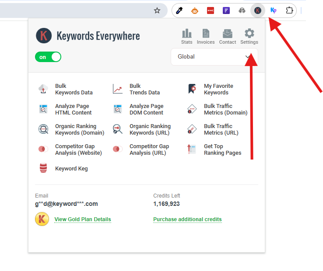This screenshot has height=271, width=323.
Task: Click the Keywords Everywhere K logo
Action: tap(44, 35)
